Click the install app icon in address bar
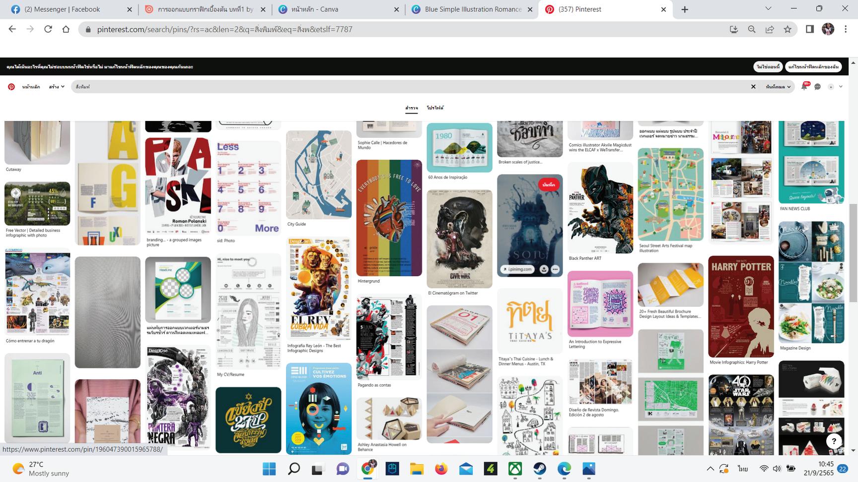The width and height of the screenshot is (858, 482). [x=734, y=29]
